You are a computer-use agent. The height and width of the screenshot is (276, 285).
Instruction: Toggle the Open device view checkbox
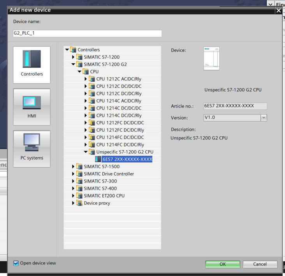16,263
